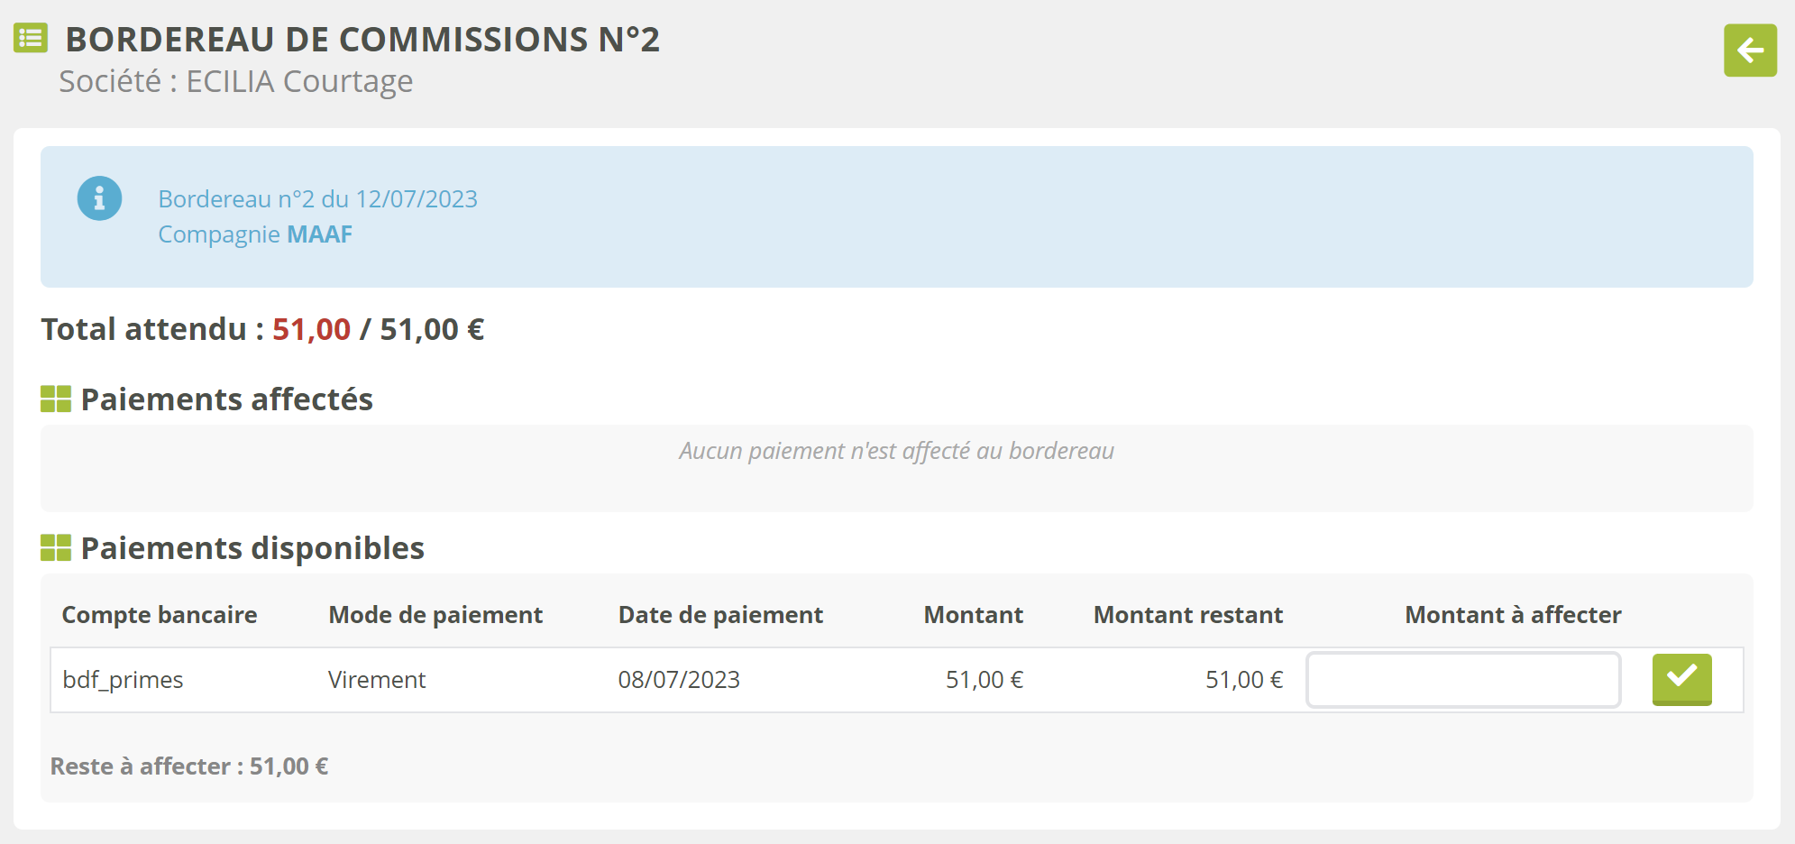Confirm payment allocation with green checkmark
This screenshot has width=1795, height=844.
pyautogui.click(x=1681, y=679)
